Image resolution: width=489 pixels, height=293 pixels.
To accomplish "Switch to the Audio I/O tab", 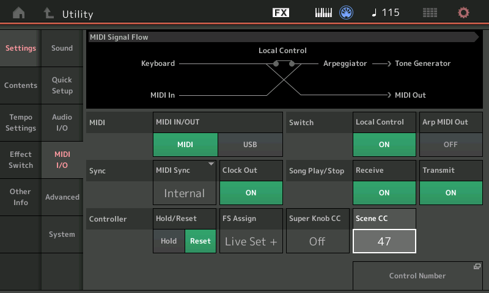I will (62, 123).
